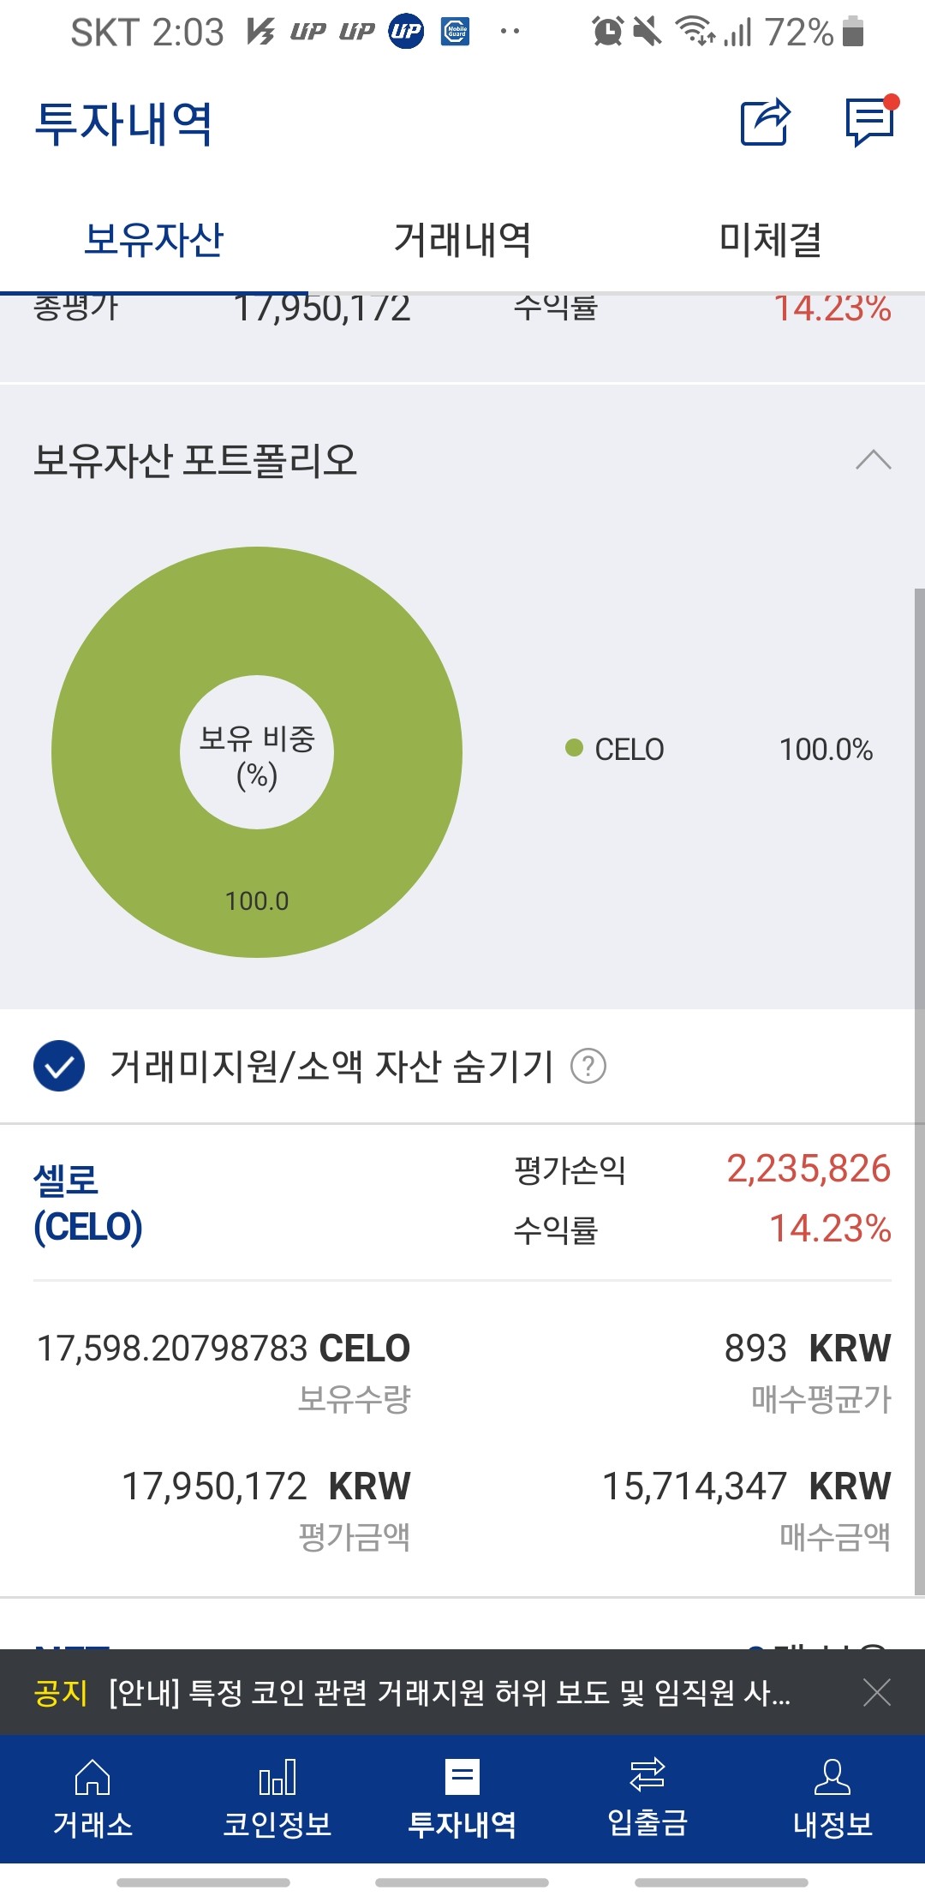The image size is (925, 1902).
Task: Click the CELO legend green dot
Action: coord(574,749)
